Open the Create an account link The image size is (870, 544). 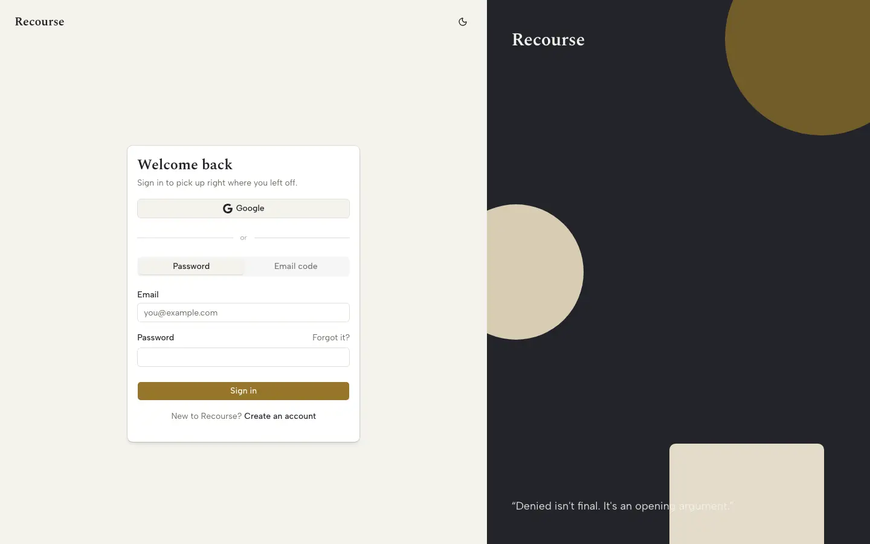(280, 416)
